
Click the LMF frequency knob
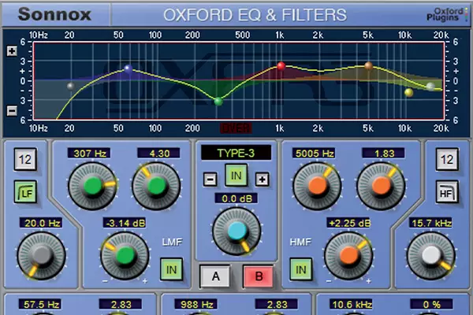(x=93, y=186)
